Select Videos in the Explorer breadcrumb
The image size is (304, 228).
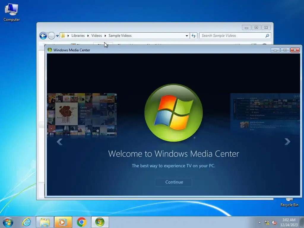point(96,36)
